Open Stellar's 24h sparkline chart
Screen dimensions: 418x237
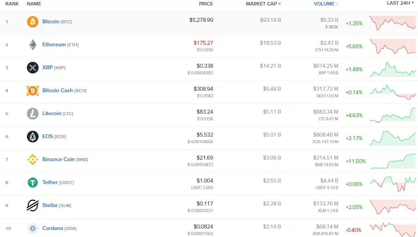(x=392, y=207)
